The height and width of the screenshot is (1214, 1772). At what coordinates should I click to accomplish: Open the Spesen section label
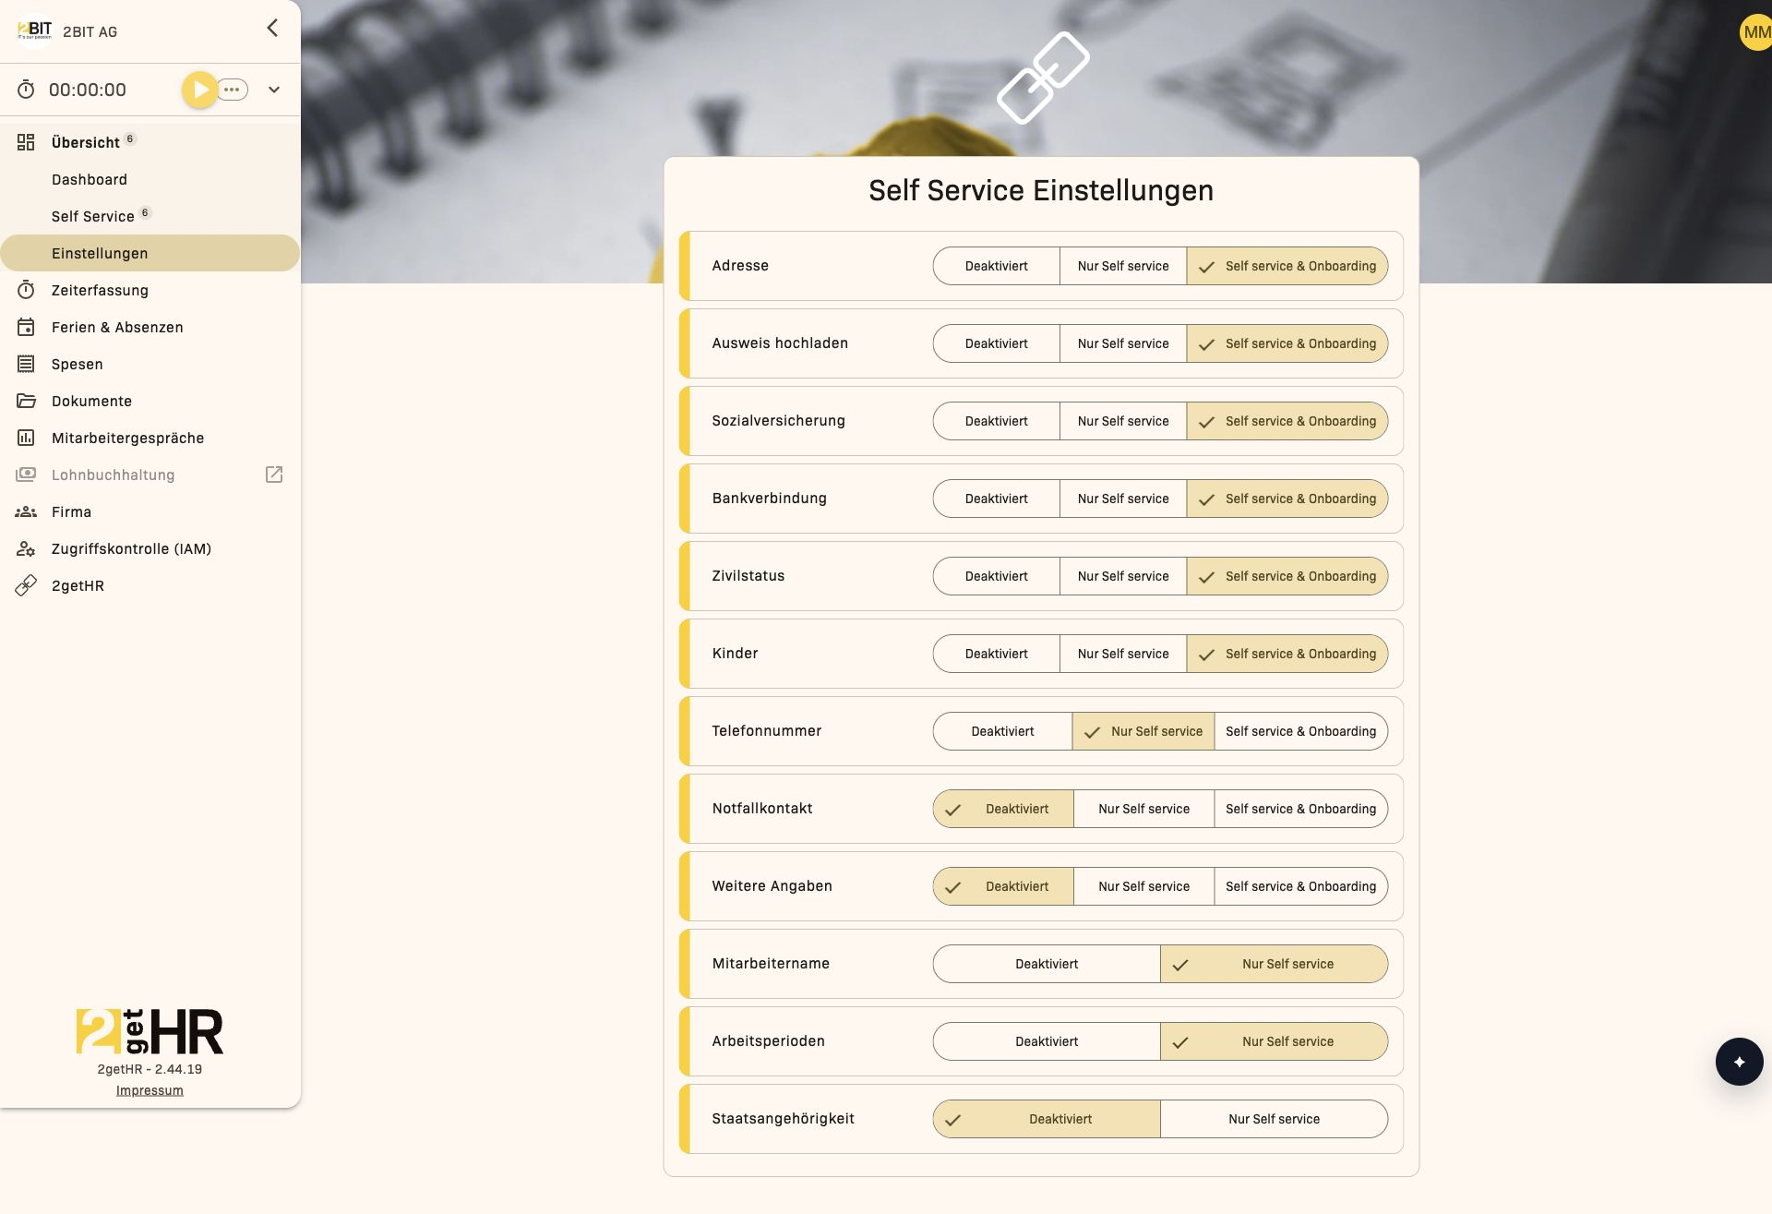[78, 364]
